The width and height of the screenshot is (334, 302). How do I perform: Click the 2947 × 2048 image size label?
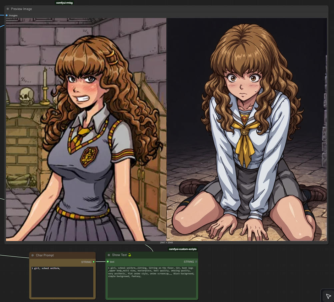coord(166,243)
